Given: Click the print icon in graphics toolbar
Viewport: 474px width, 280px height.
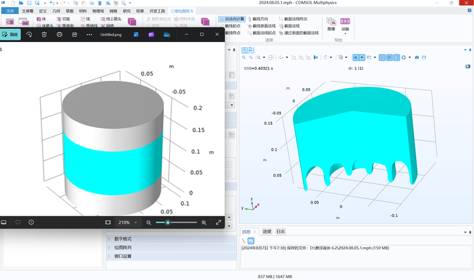Looking at the screenshot, I should coord(425,58).
